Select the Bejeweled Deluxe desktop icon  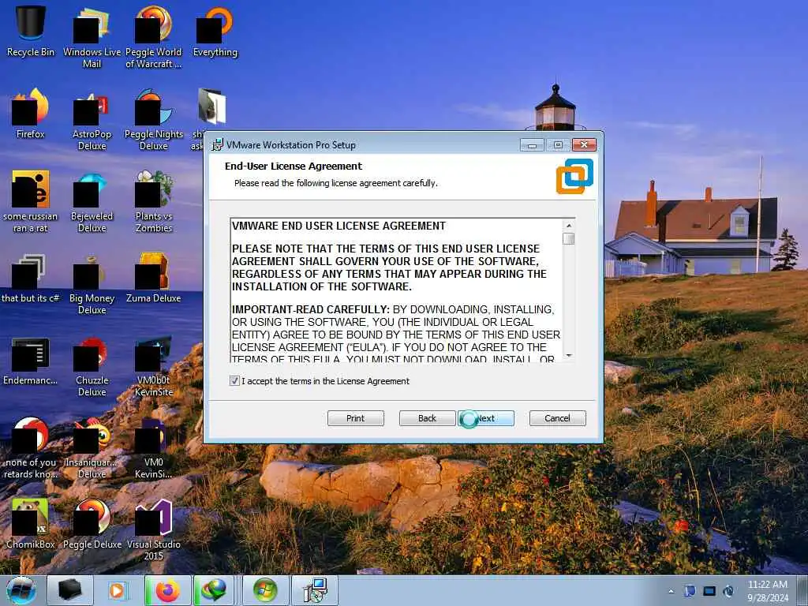(92, 202)
